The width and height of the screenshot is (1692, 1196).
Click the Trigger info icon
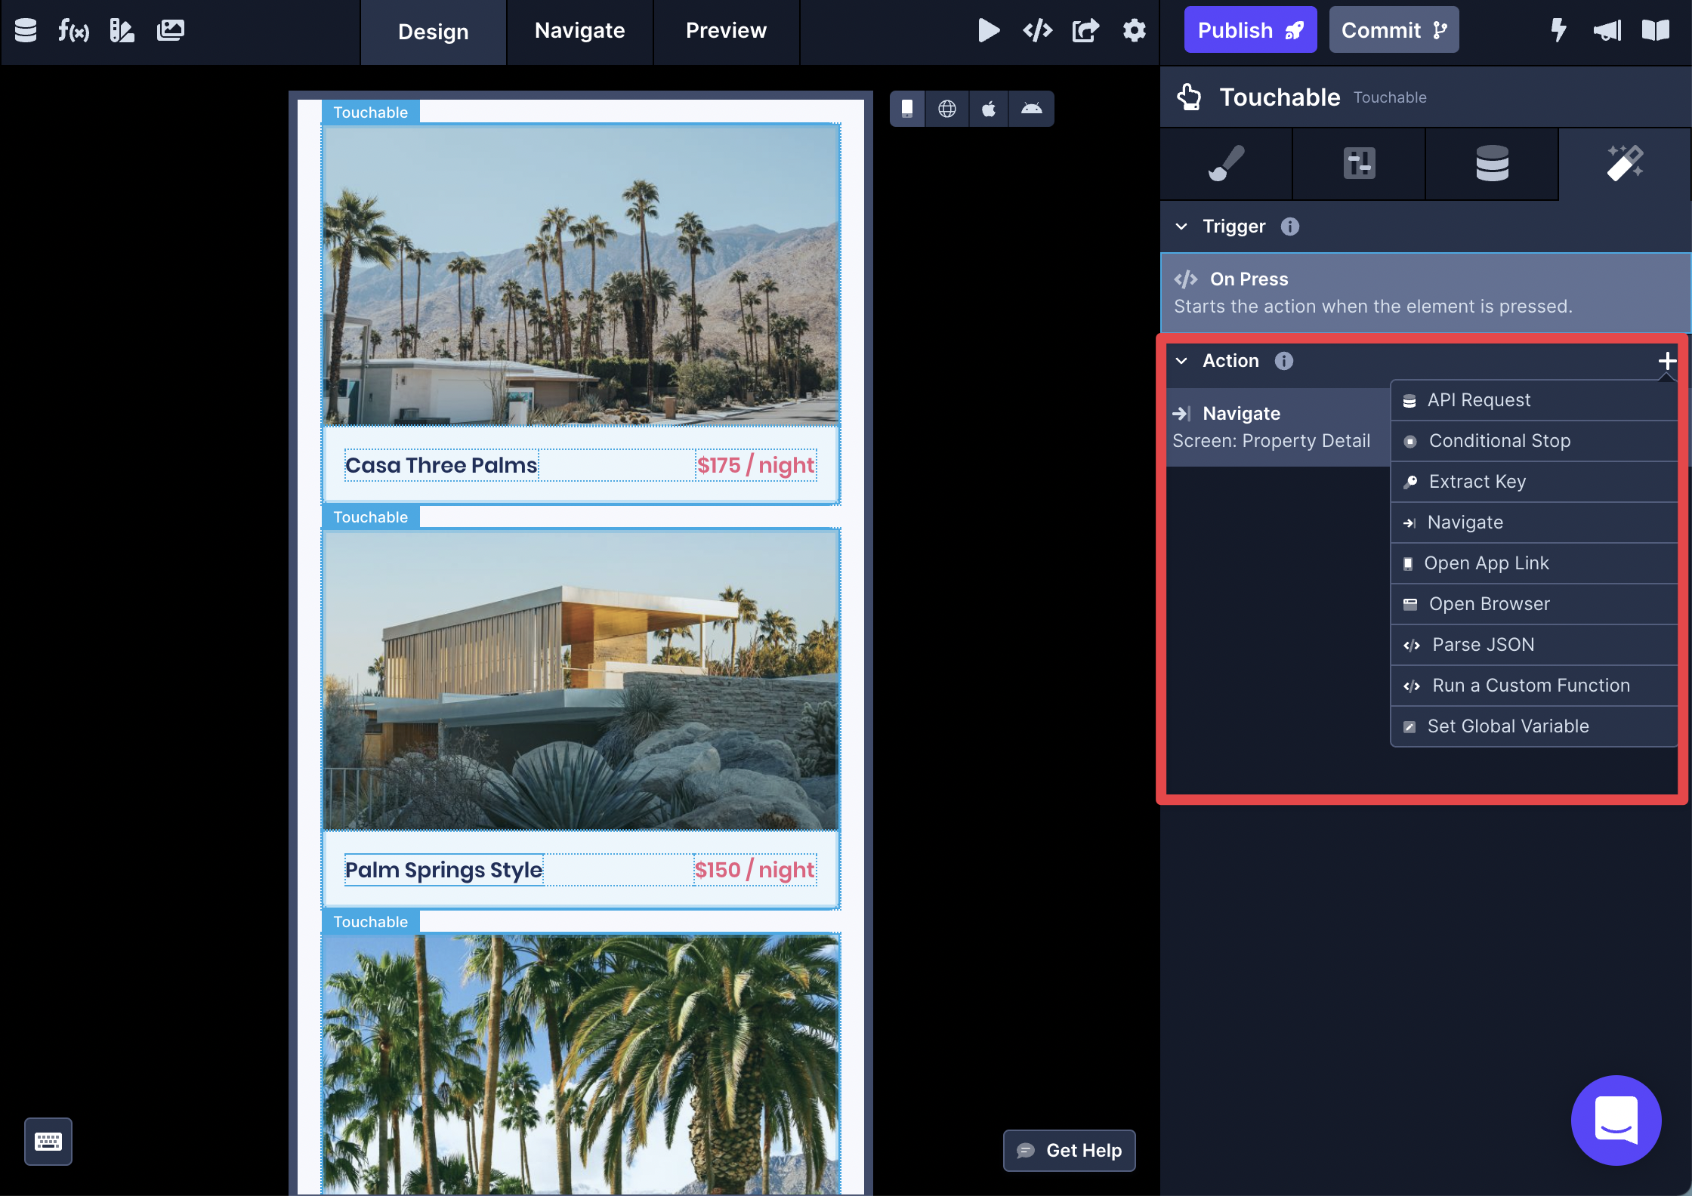(1289, 227)
